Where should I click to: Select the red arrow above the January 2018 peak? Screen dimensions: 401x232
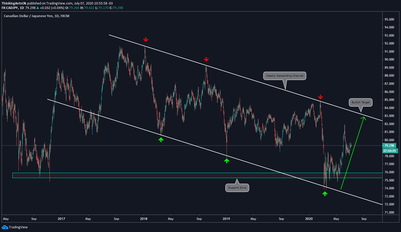[x=146, y=40]
